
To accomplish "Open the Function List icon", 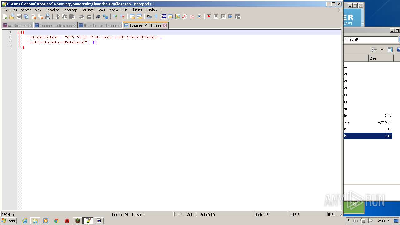I will point(185,17).
